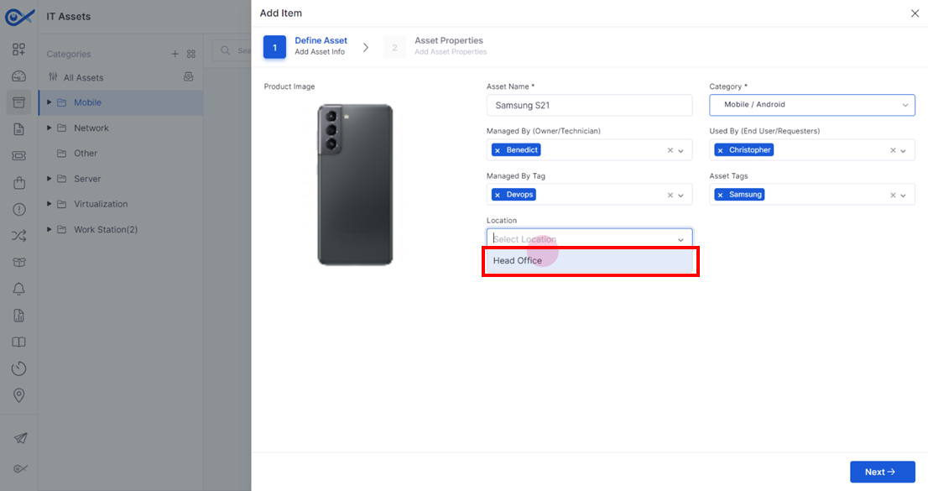The image size is (928, 491).
Task: Clear the Used By field selections
Action: click(x=893, y=150)
